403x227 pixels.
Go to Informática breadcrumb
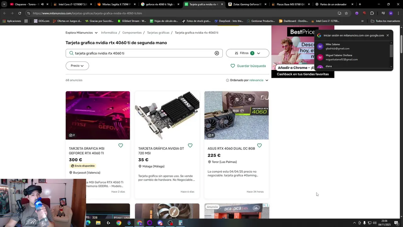point(109,33)
